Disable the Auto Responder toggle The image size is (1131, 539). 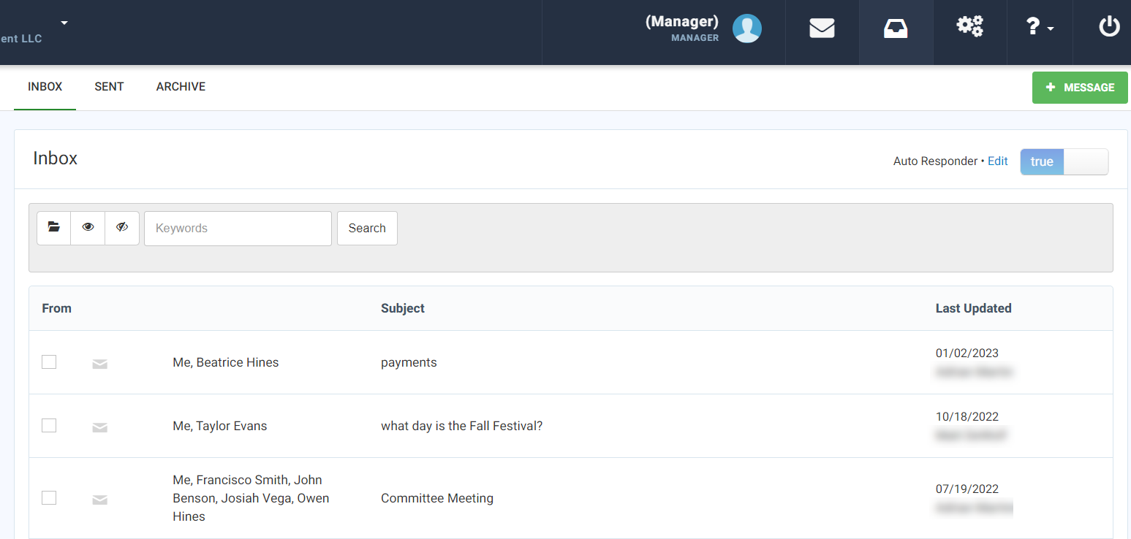[1064, 161]
